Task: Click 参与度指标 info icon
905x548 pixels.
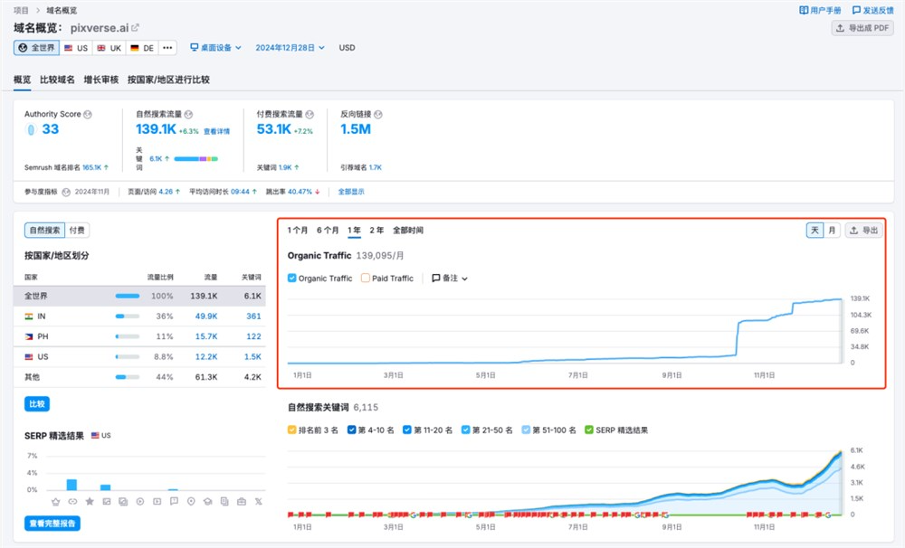Action: [x=66, y=192]
